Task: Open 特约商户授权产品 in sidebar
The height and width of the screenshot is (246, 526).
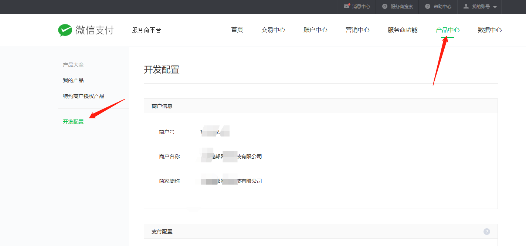Action: pyautogui.click(x=84, y=96)
